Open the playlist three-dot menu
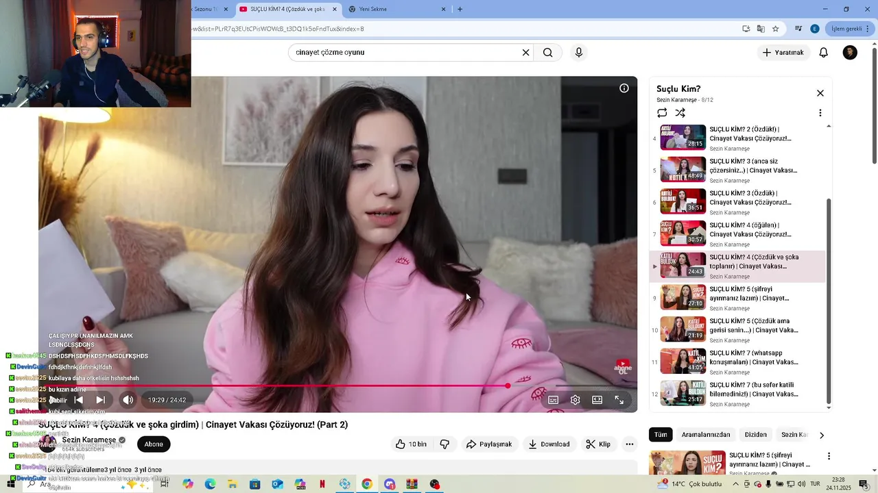The width and height of the screenshot is (878, 493). click(x=820, y=113)
